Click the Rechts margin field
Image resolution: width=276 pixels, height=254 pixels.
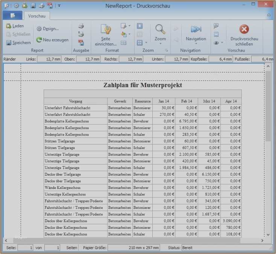coord(131,59)
